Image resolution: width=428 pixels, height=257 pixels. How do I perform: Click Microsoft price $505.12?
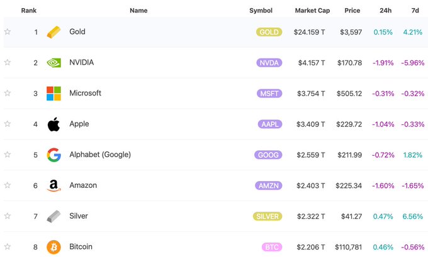pos(349,94)
